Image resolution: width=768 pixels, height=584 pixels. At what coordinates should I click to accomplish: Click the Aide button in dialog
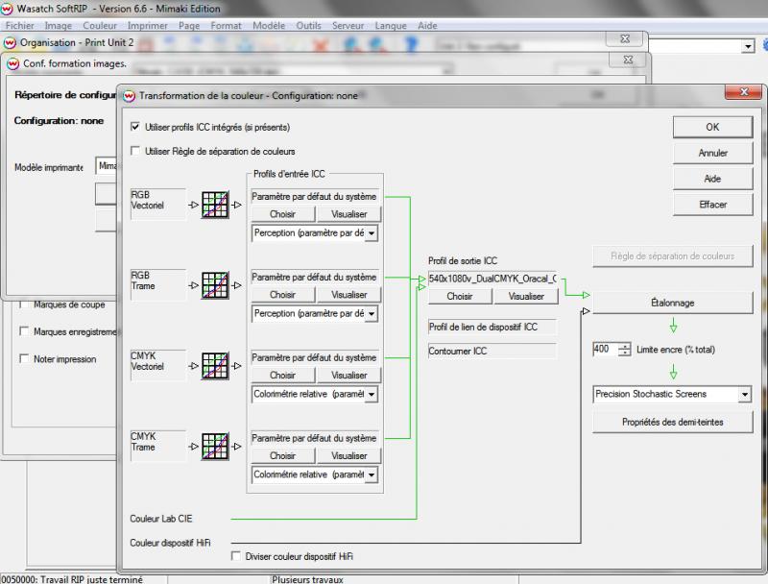tap(712, 179)
